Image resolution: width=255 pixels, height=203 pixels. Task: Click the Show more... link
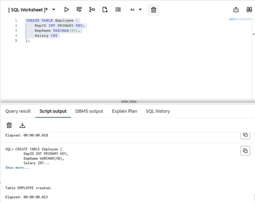[x=17, y=168]
